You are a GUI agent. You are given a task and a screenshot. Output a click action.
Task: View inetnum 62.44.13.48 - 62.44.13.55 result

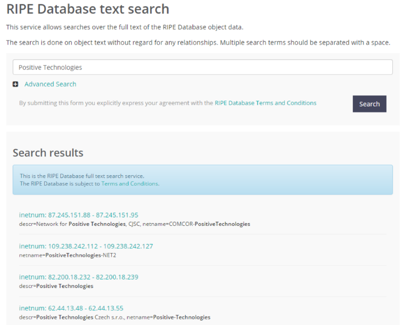(x=71, y=308)
